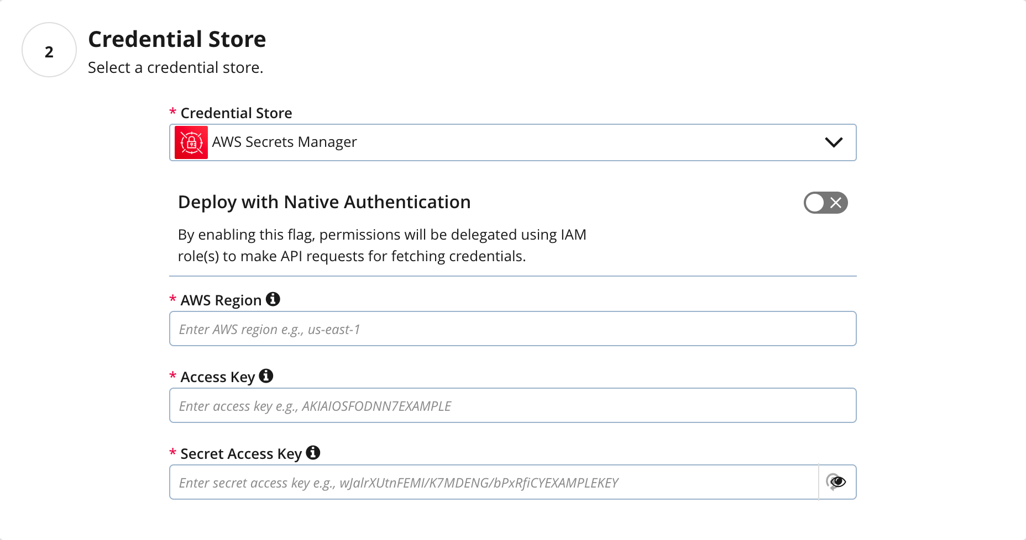Click the eye icon in Secret Access Key field
Screen dimensions: 1026x540
(x=837, y=481)
